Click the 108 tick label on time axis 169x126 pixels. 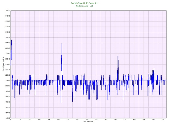(x=39, y=119)
